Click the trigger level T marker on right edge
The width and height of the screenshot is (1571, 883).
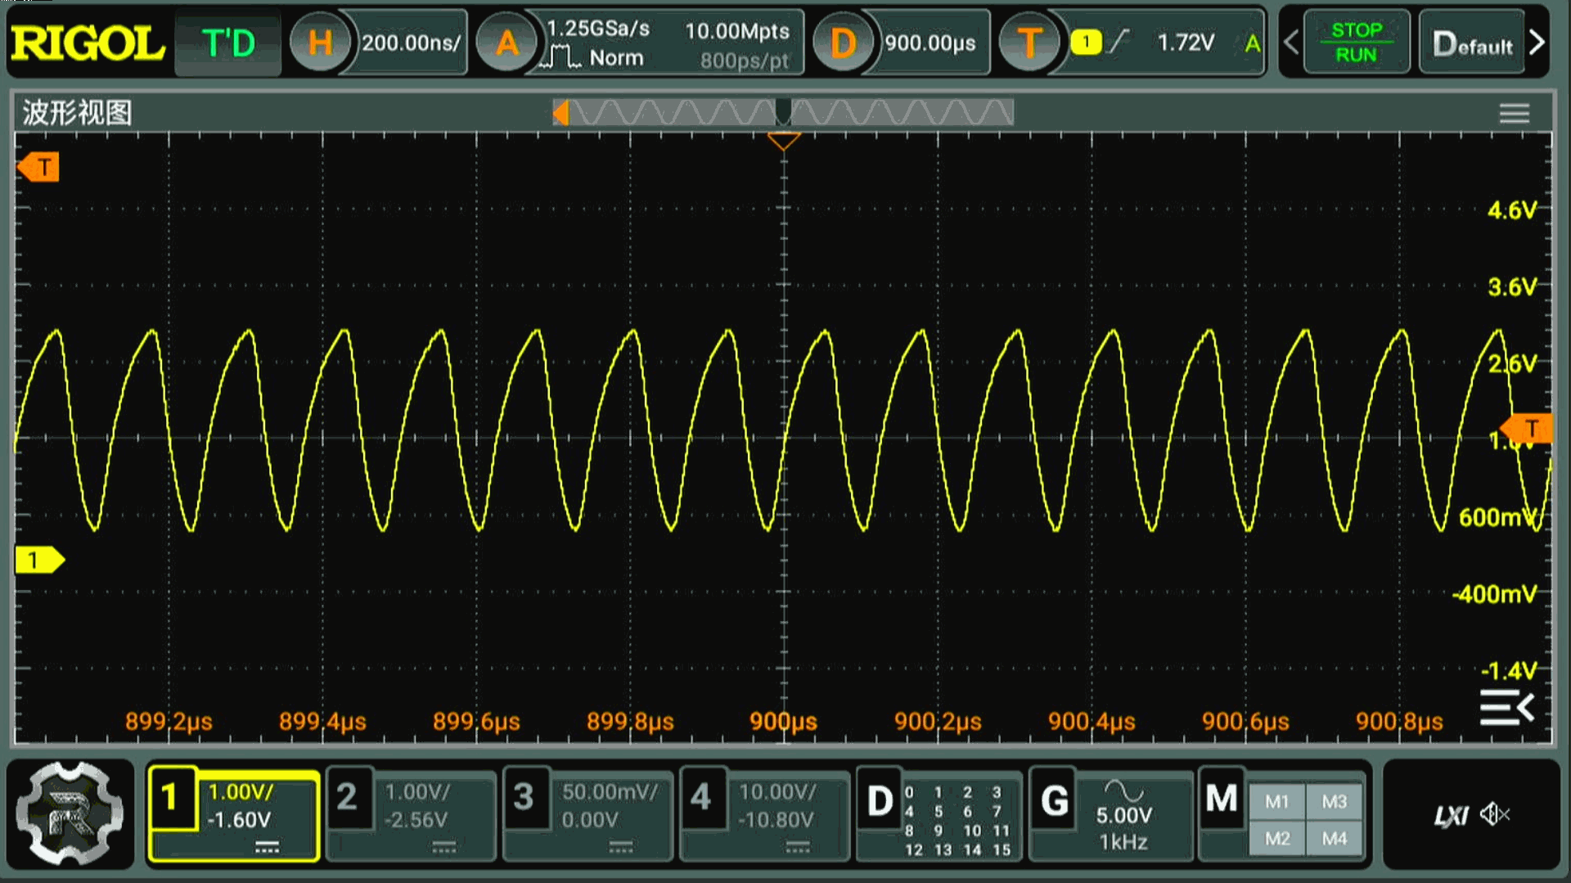(1527, 428)
